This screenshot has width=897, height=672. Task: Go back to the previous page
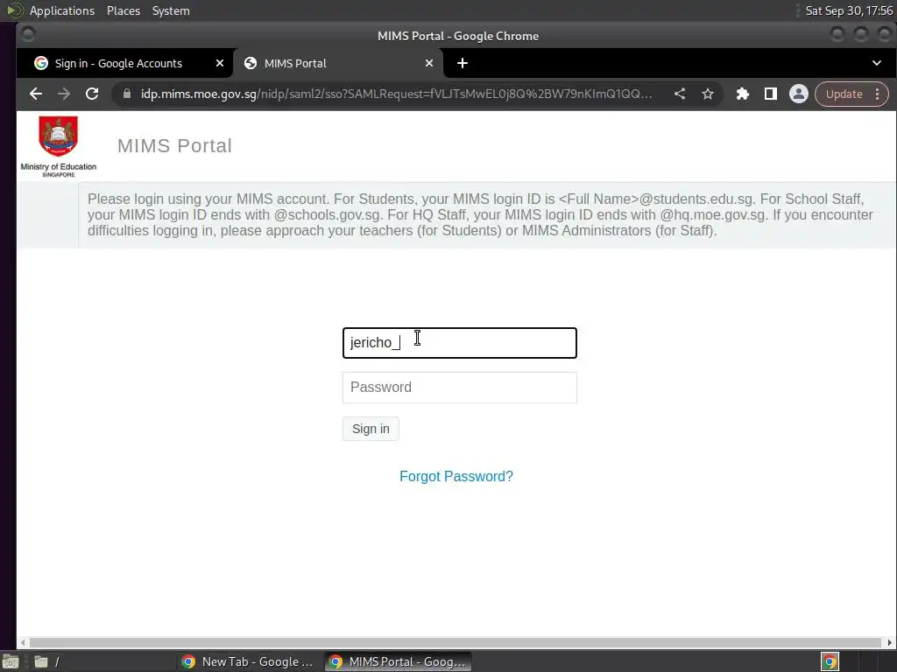pos(35,94)
